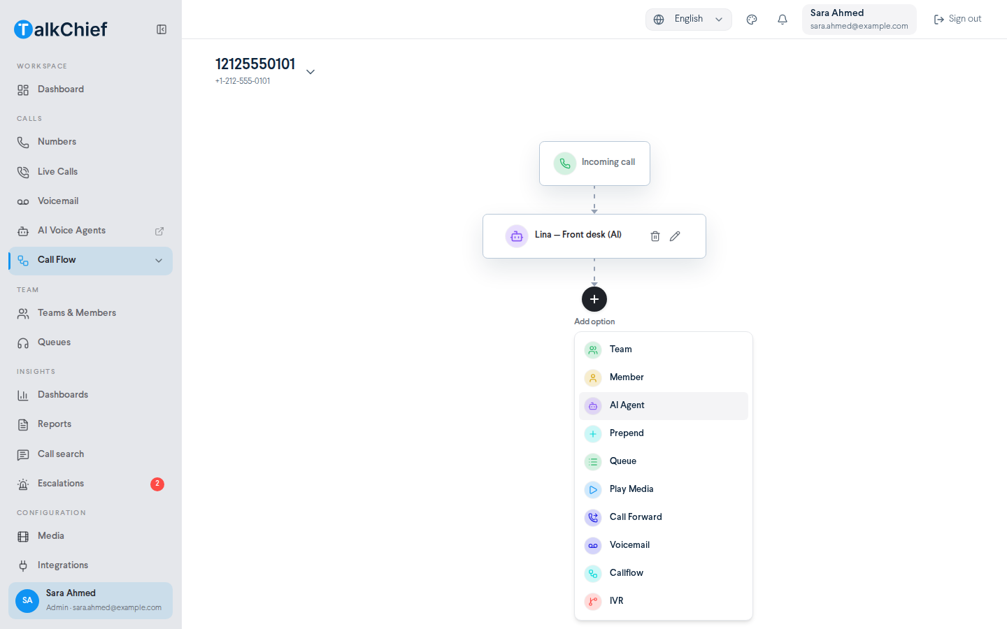1007x629 pixels.
Task: Open Voicemail in the sidebar
Action: pyautogui.click(x=90, y=201)
